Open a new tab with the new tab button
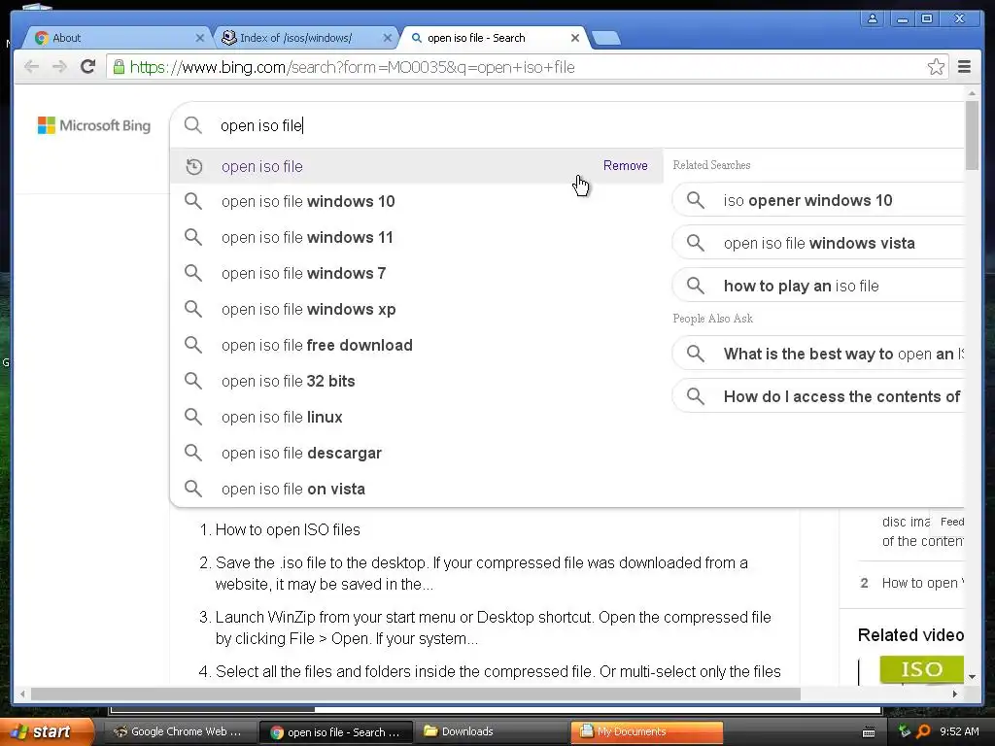Image resolution: width=995 pixels, height=746 pixels. coord(606,39)
